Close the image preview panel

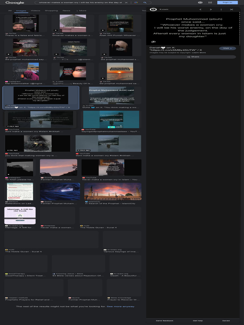point(232,9)
